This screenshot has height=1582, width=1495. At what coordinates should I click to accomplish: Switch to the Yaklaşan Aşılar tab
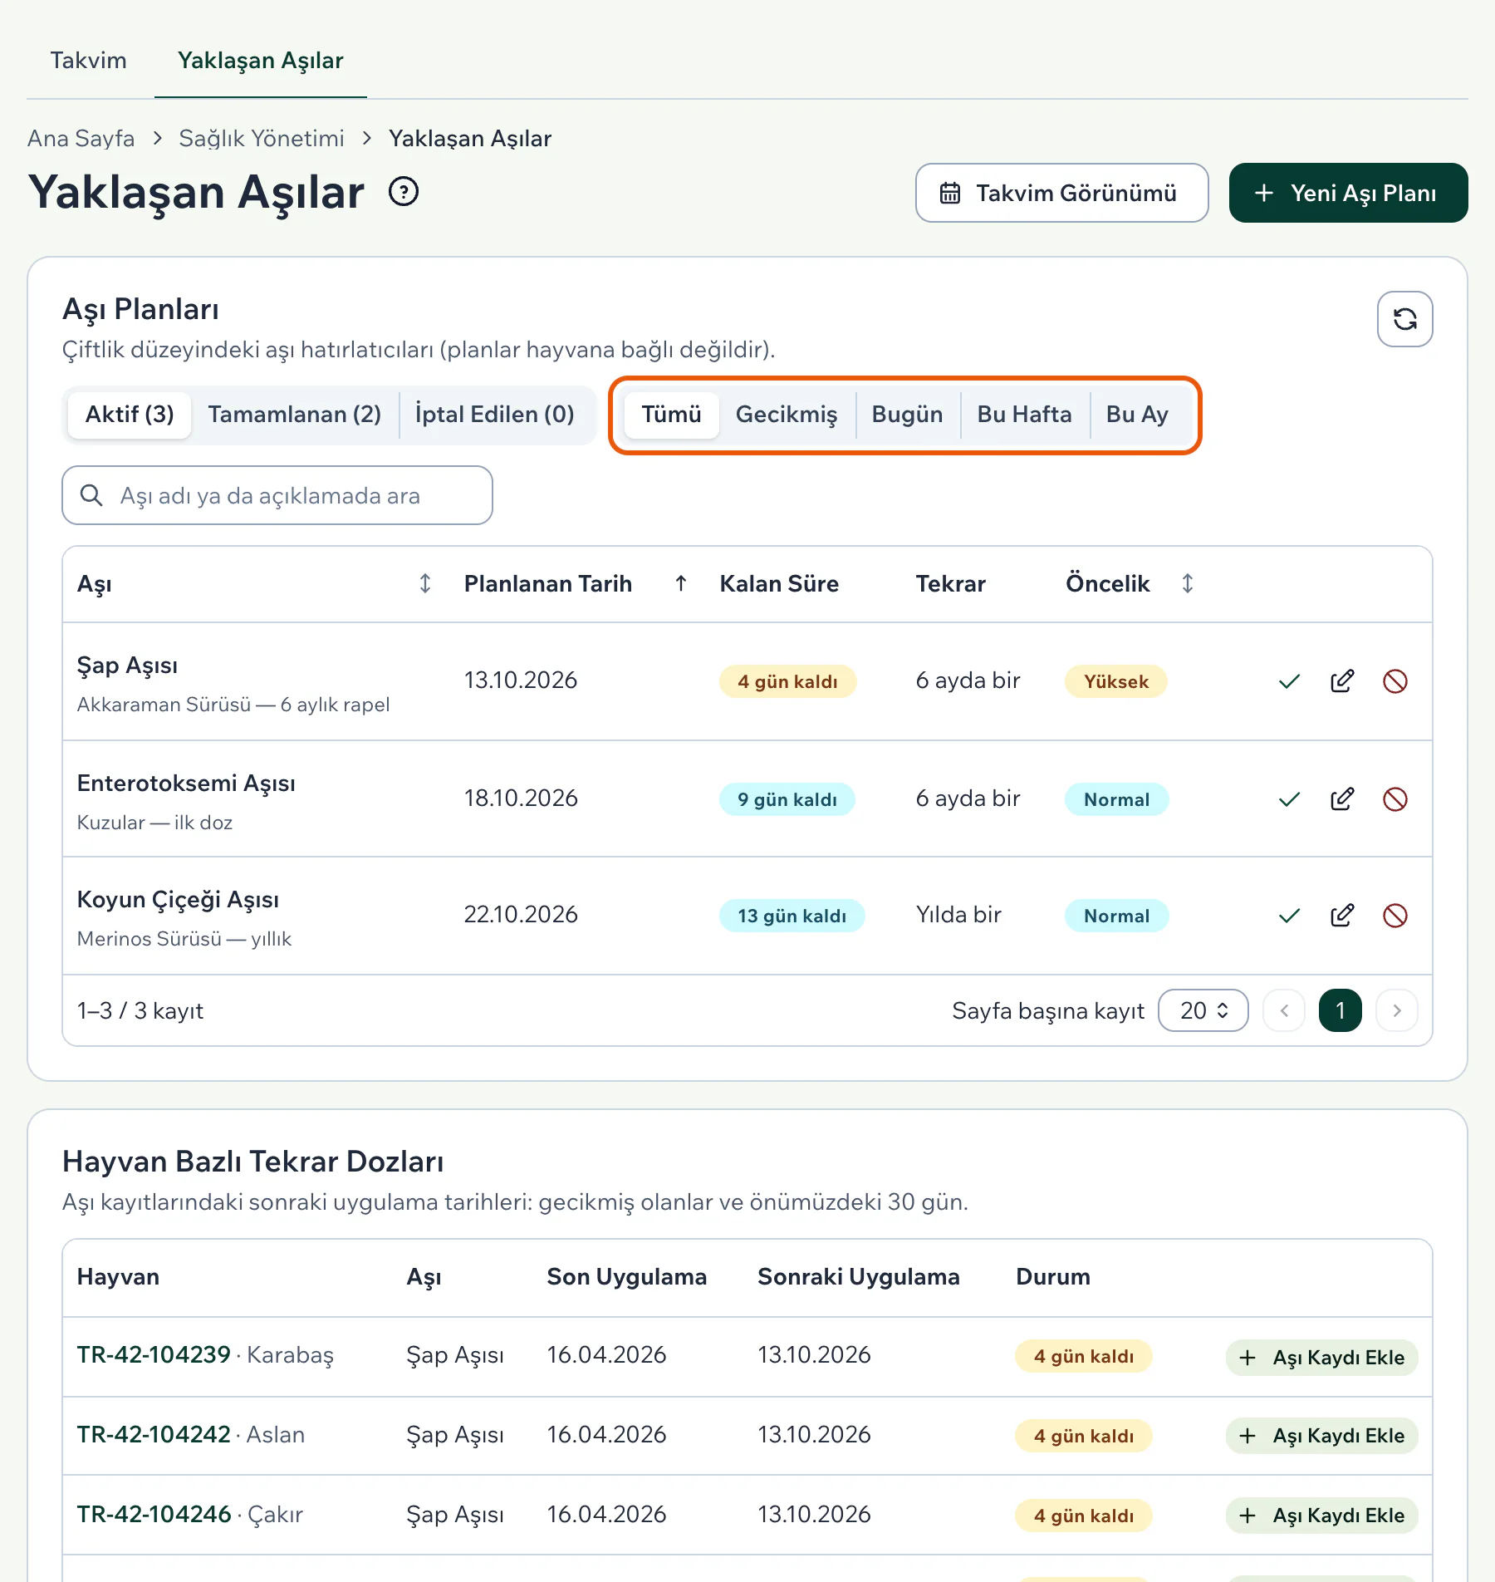click(261, 61)
